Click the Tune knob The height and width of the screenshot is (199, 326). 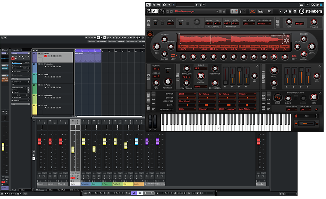[289, 22]
